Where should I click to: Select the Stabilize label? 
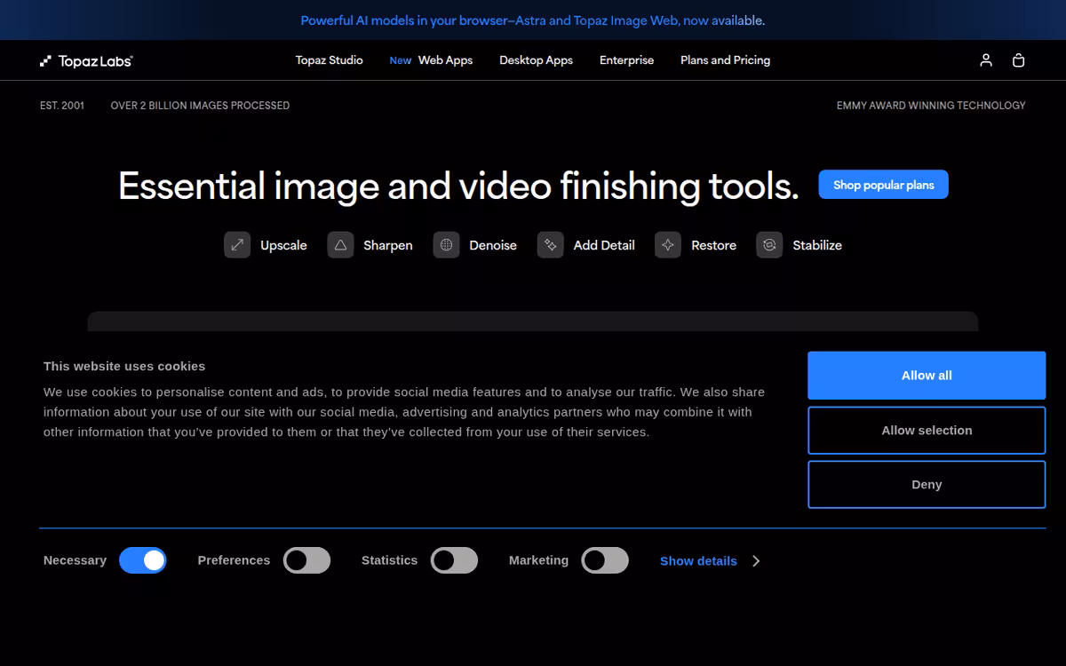click(x=817, y=245)
